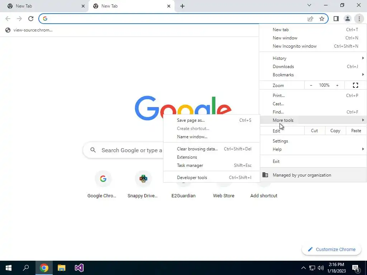Open Downloads from the menu
Image resolution: width=367 pixels, height=275 pixels.
[313, 66]
